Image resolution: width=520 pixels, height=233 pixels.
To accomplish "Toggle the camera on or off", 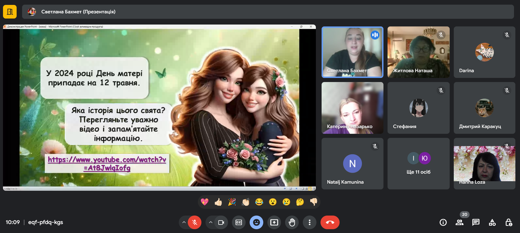I will pos(221,222).
